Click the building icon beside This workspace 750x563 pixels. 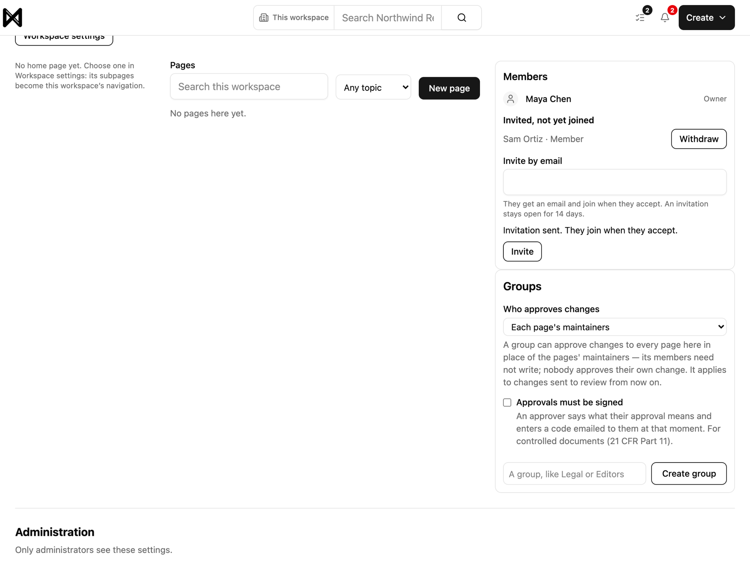tap(264, 18)
